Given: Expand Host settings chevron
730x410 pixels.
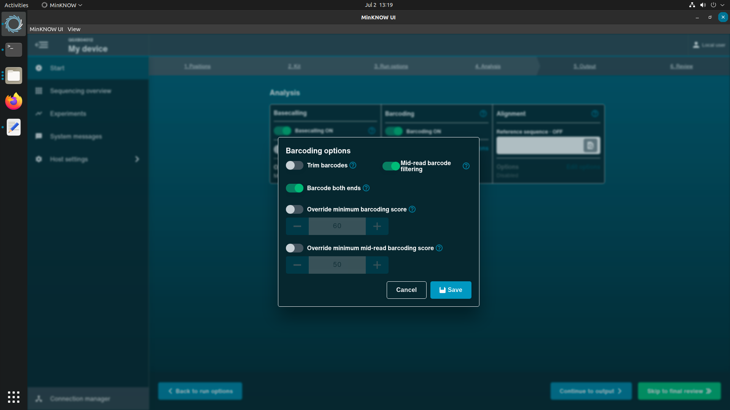Looking at the screenshot, I should 137,159.
